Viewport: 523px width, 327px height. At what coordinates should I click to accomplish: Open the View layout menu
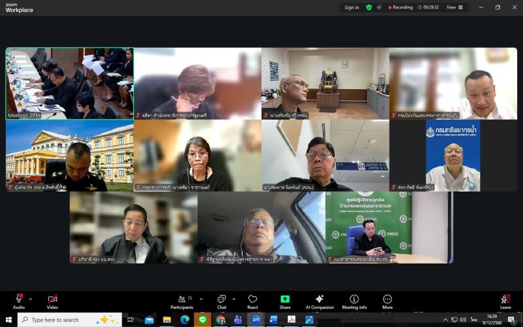point(454,7)
